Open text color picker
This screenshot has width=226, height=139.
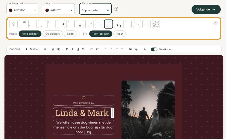click(53, 49)
